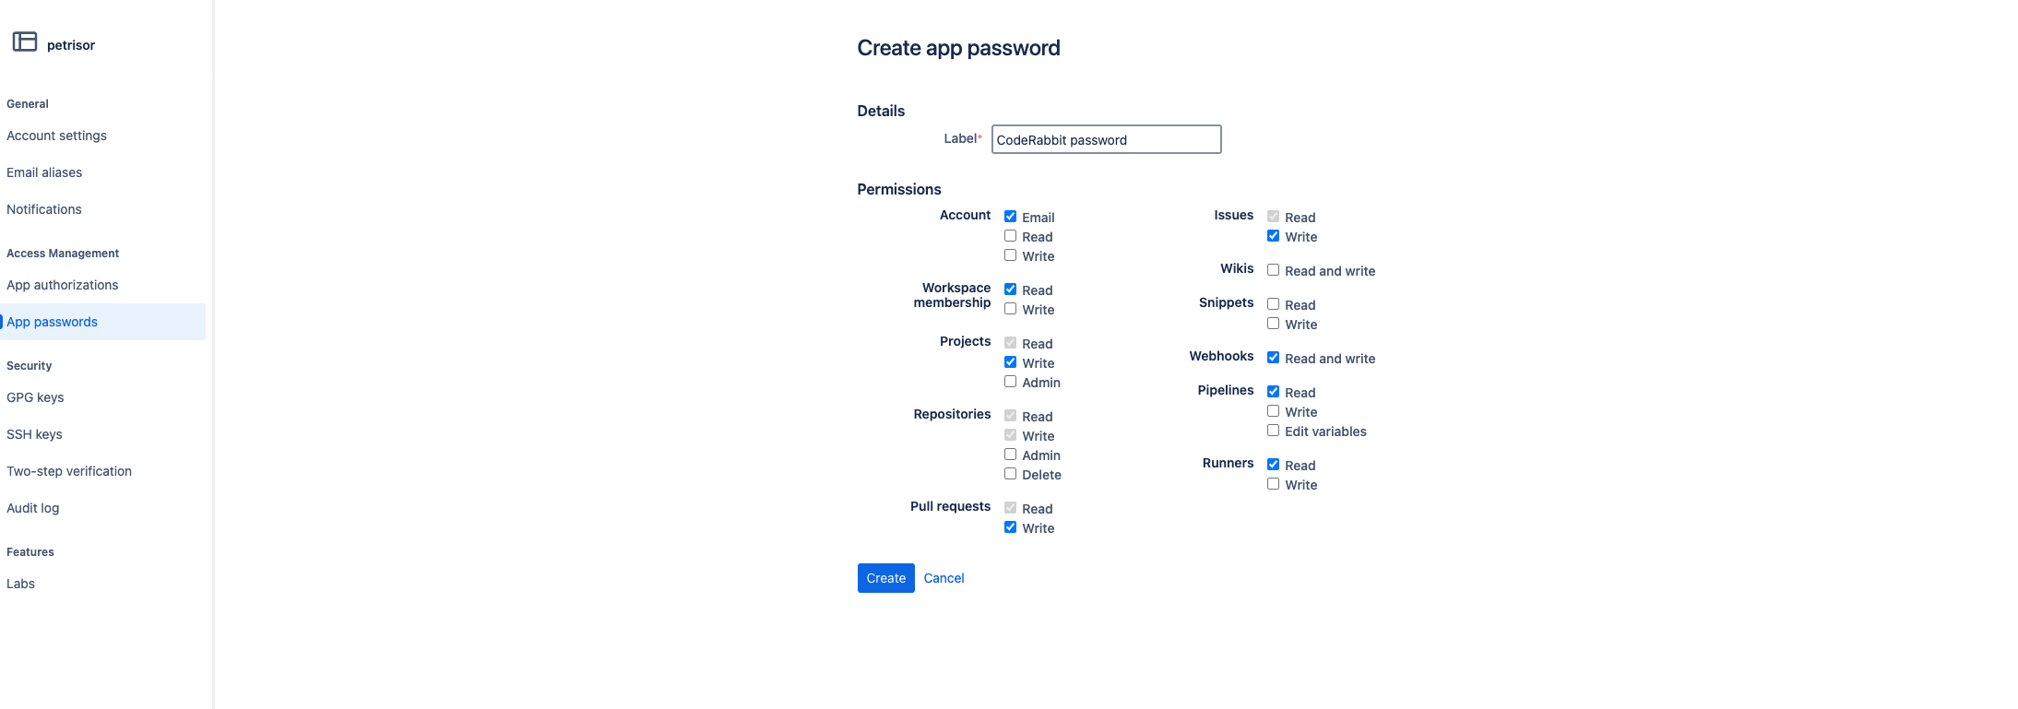Uncheck Webhooks Read and write

[x=1274, y=358]
